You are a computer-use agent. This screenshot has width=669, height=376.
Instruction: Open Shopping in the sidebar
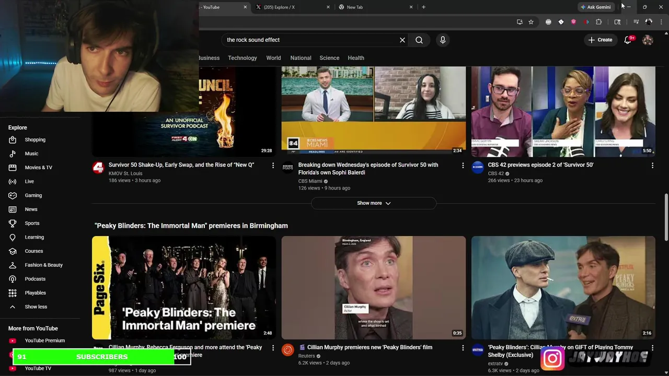pyautogui.click(x=40, y=139)
